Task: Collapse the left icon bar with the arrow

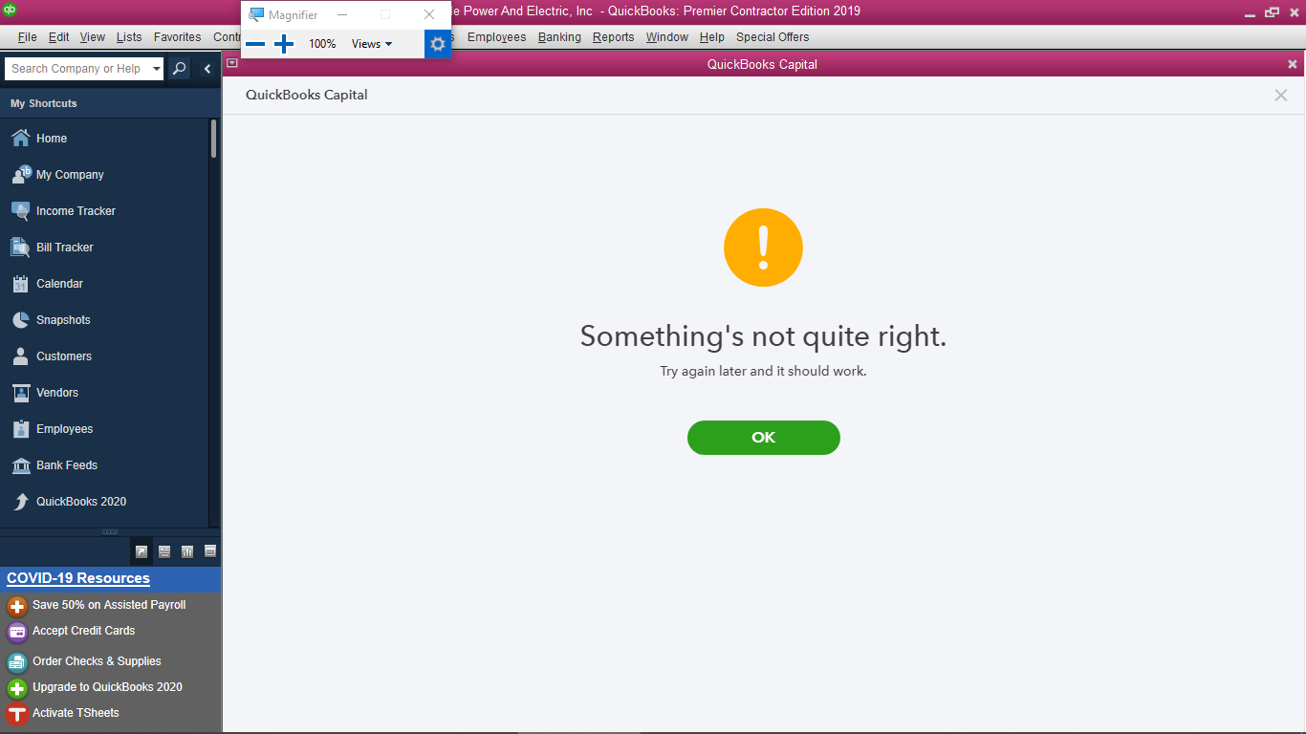Action: pyautogui.click(x=207, y=69)
